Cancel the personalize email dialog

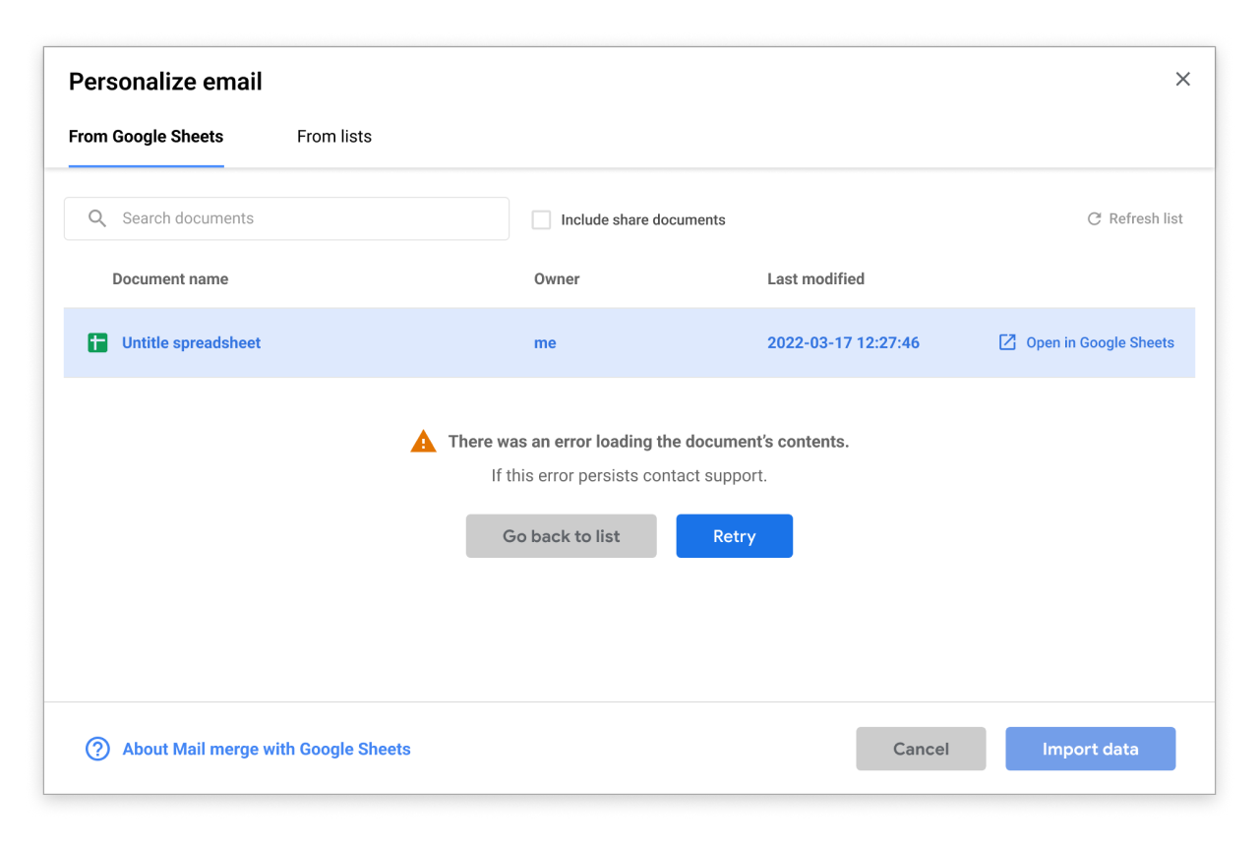(x=921, y=749)
